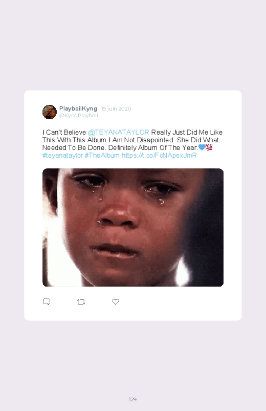Like the tweet with heart icon
Screen dimensions: 266x411
coord(116,301)
